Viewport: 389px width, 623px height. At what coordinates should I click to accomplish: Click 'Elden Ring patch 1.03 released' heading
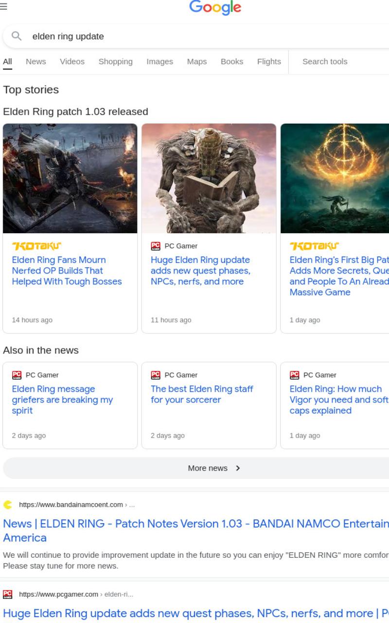[75, 111]
